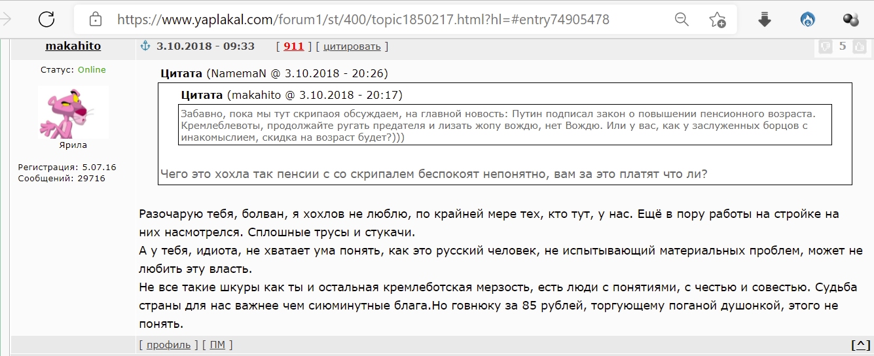
Task: Reload the page with the refresh icon
Action: tap(46, 20)
